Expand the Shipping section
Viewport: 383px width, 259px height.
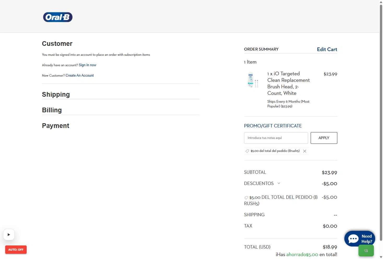(56, 94)
